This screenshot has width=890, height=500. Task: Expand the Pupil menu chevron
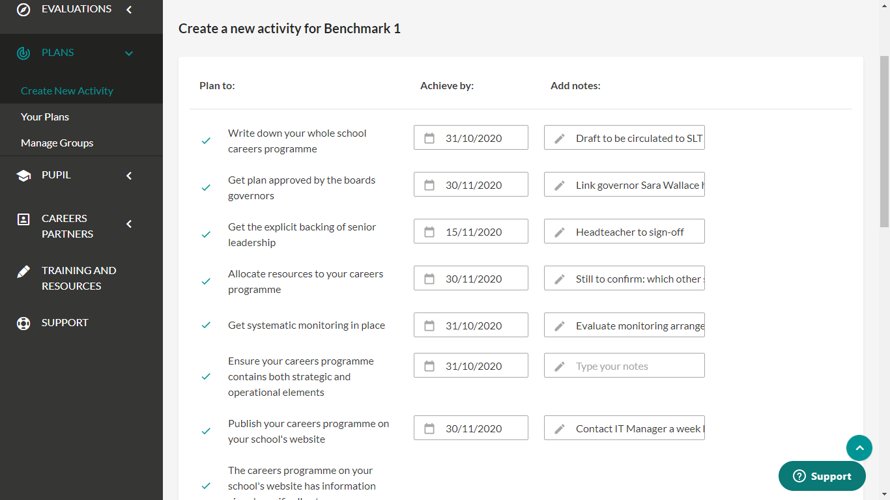tap(129, 175)
